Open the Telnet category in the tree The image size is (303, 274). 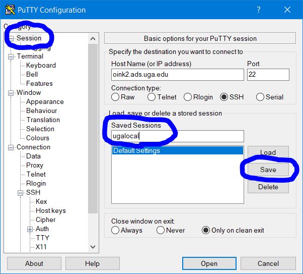(x=36, y=175)
